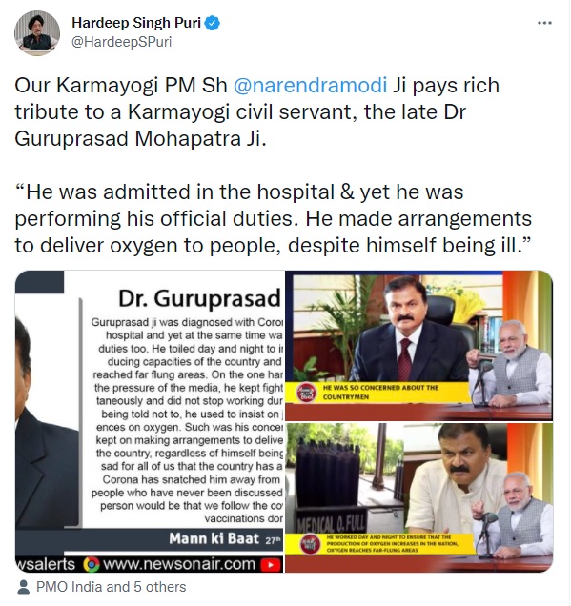Click the round channel logo beside 'HE WAS SO CONCERNED'
Viewport: 571px width, 606px height.
[306, 393]
